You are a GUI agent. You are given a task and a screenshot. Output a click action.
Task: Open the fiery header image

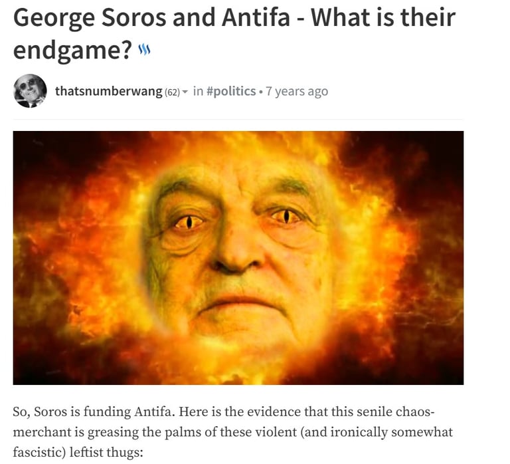[238, 257]
